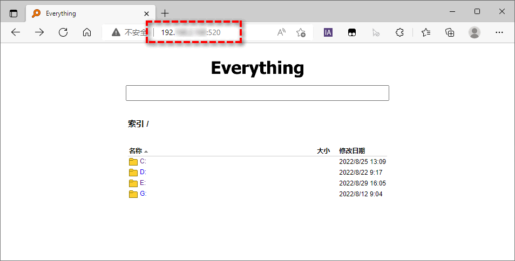Open the black mask extension icon
This screenshot has height=261, width=515.
352,32
